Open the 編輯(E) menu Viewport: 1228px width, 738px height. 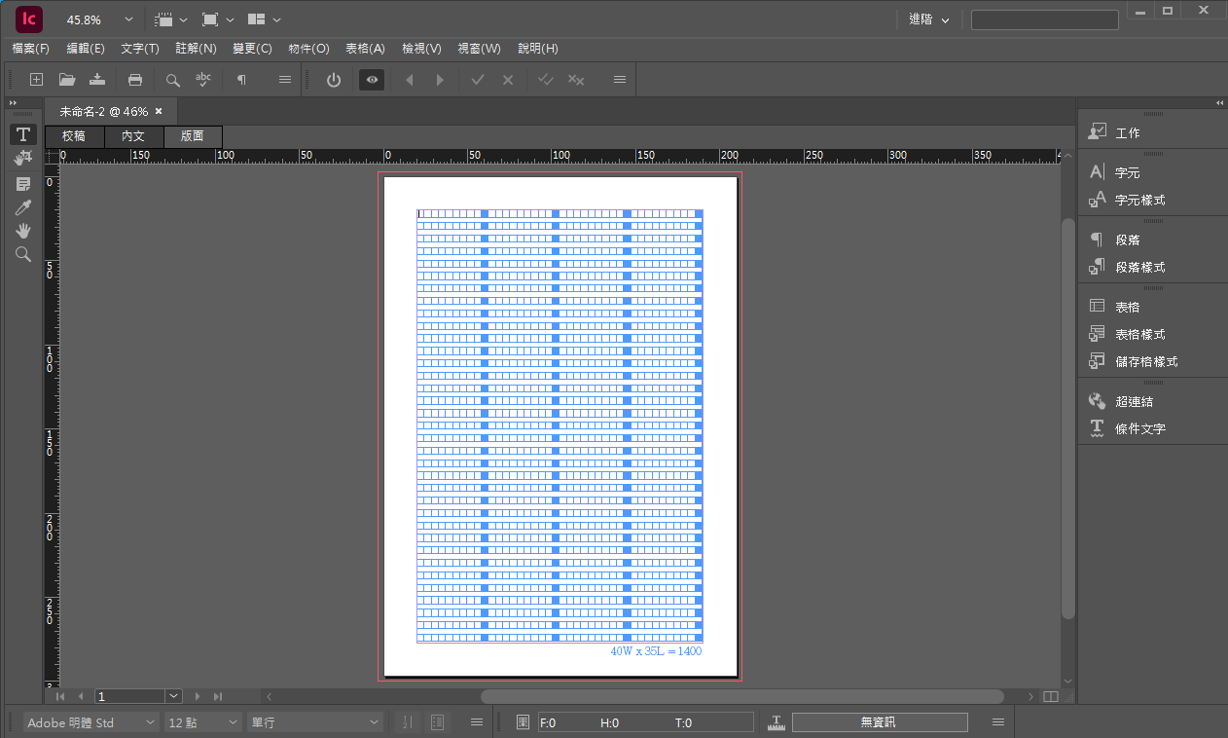(x=86, y=49)
